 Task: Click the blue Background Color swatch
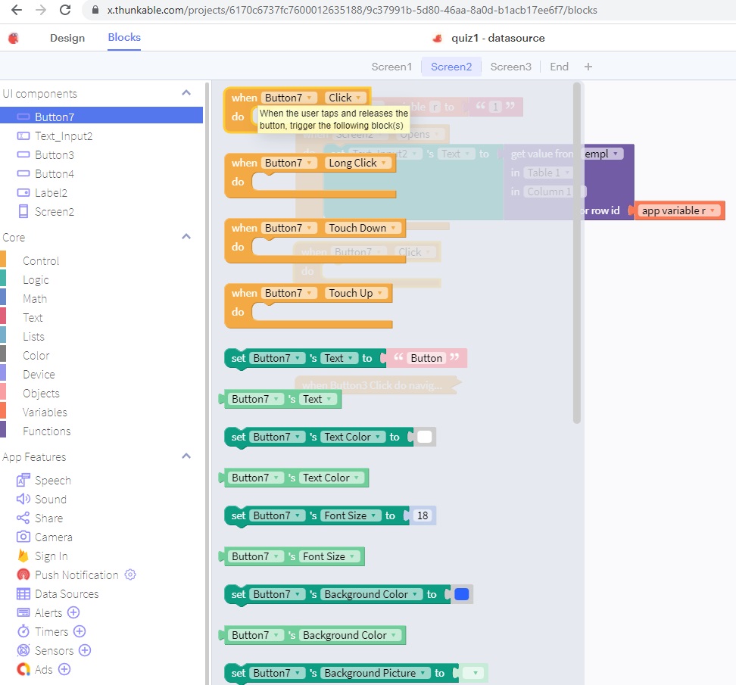461,594
